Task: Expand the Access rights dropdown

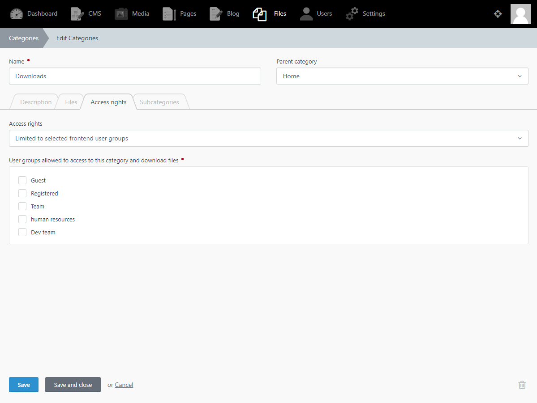Action: pos(269,138)
